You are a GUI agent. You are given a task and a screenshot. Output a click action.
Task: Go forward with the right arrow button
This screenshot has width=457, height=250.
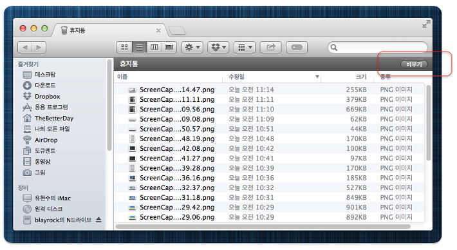click(39, 47)
